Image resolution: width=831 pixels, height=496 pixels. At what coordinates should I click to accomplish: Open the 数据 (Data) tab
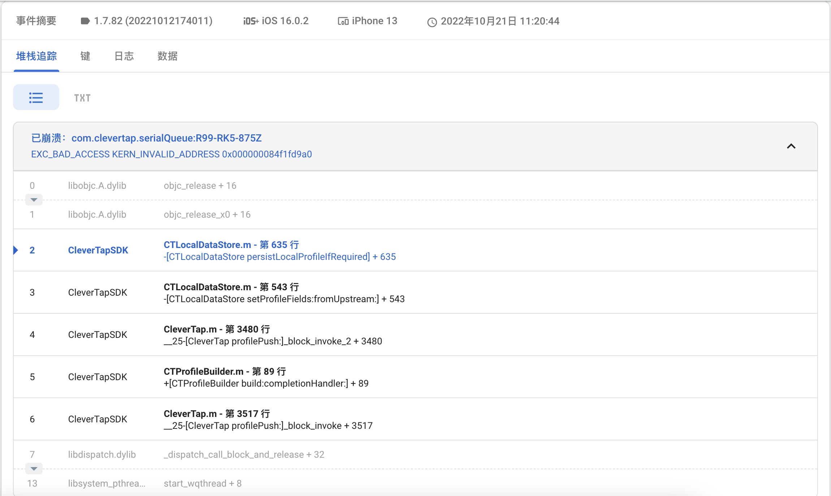(x=167, y=56)
